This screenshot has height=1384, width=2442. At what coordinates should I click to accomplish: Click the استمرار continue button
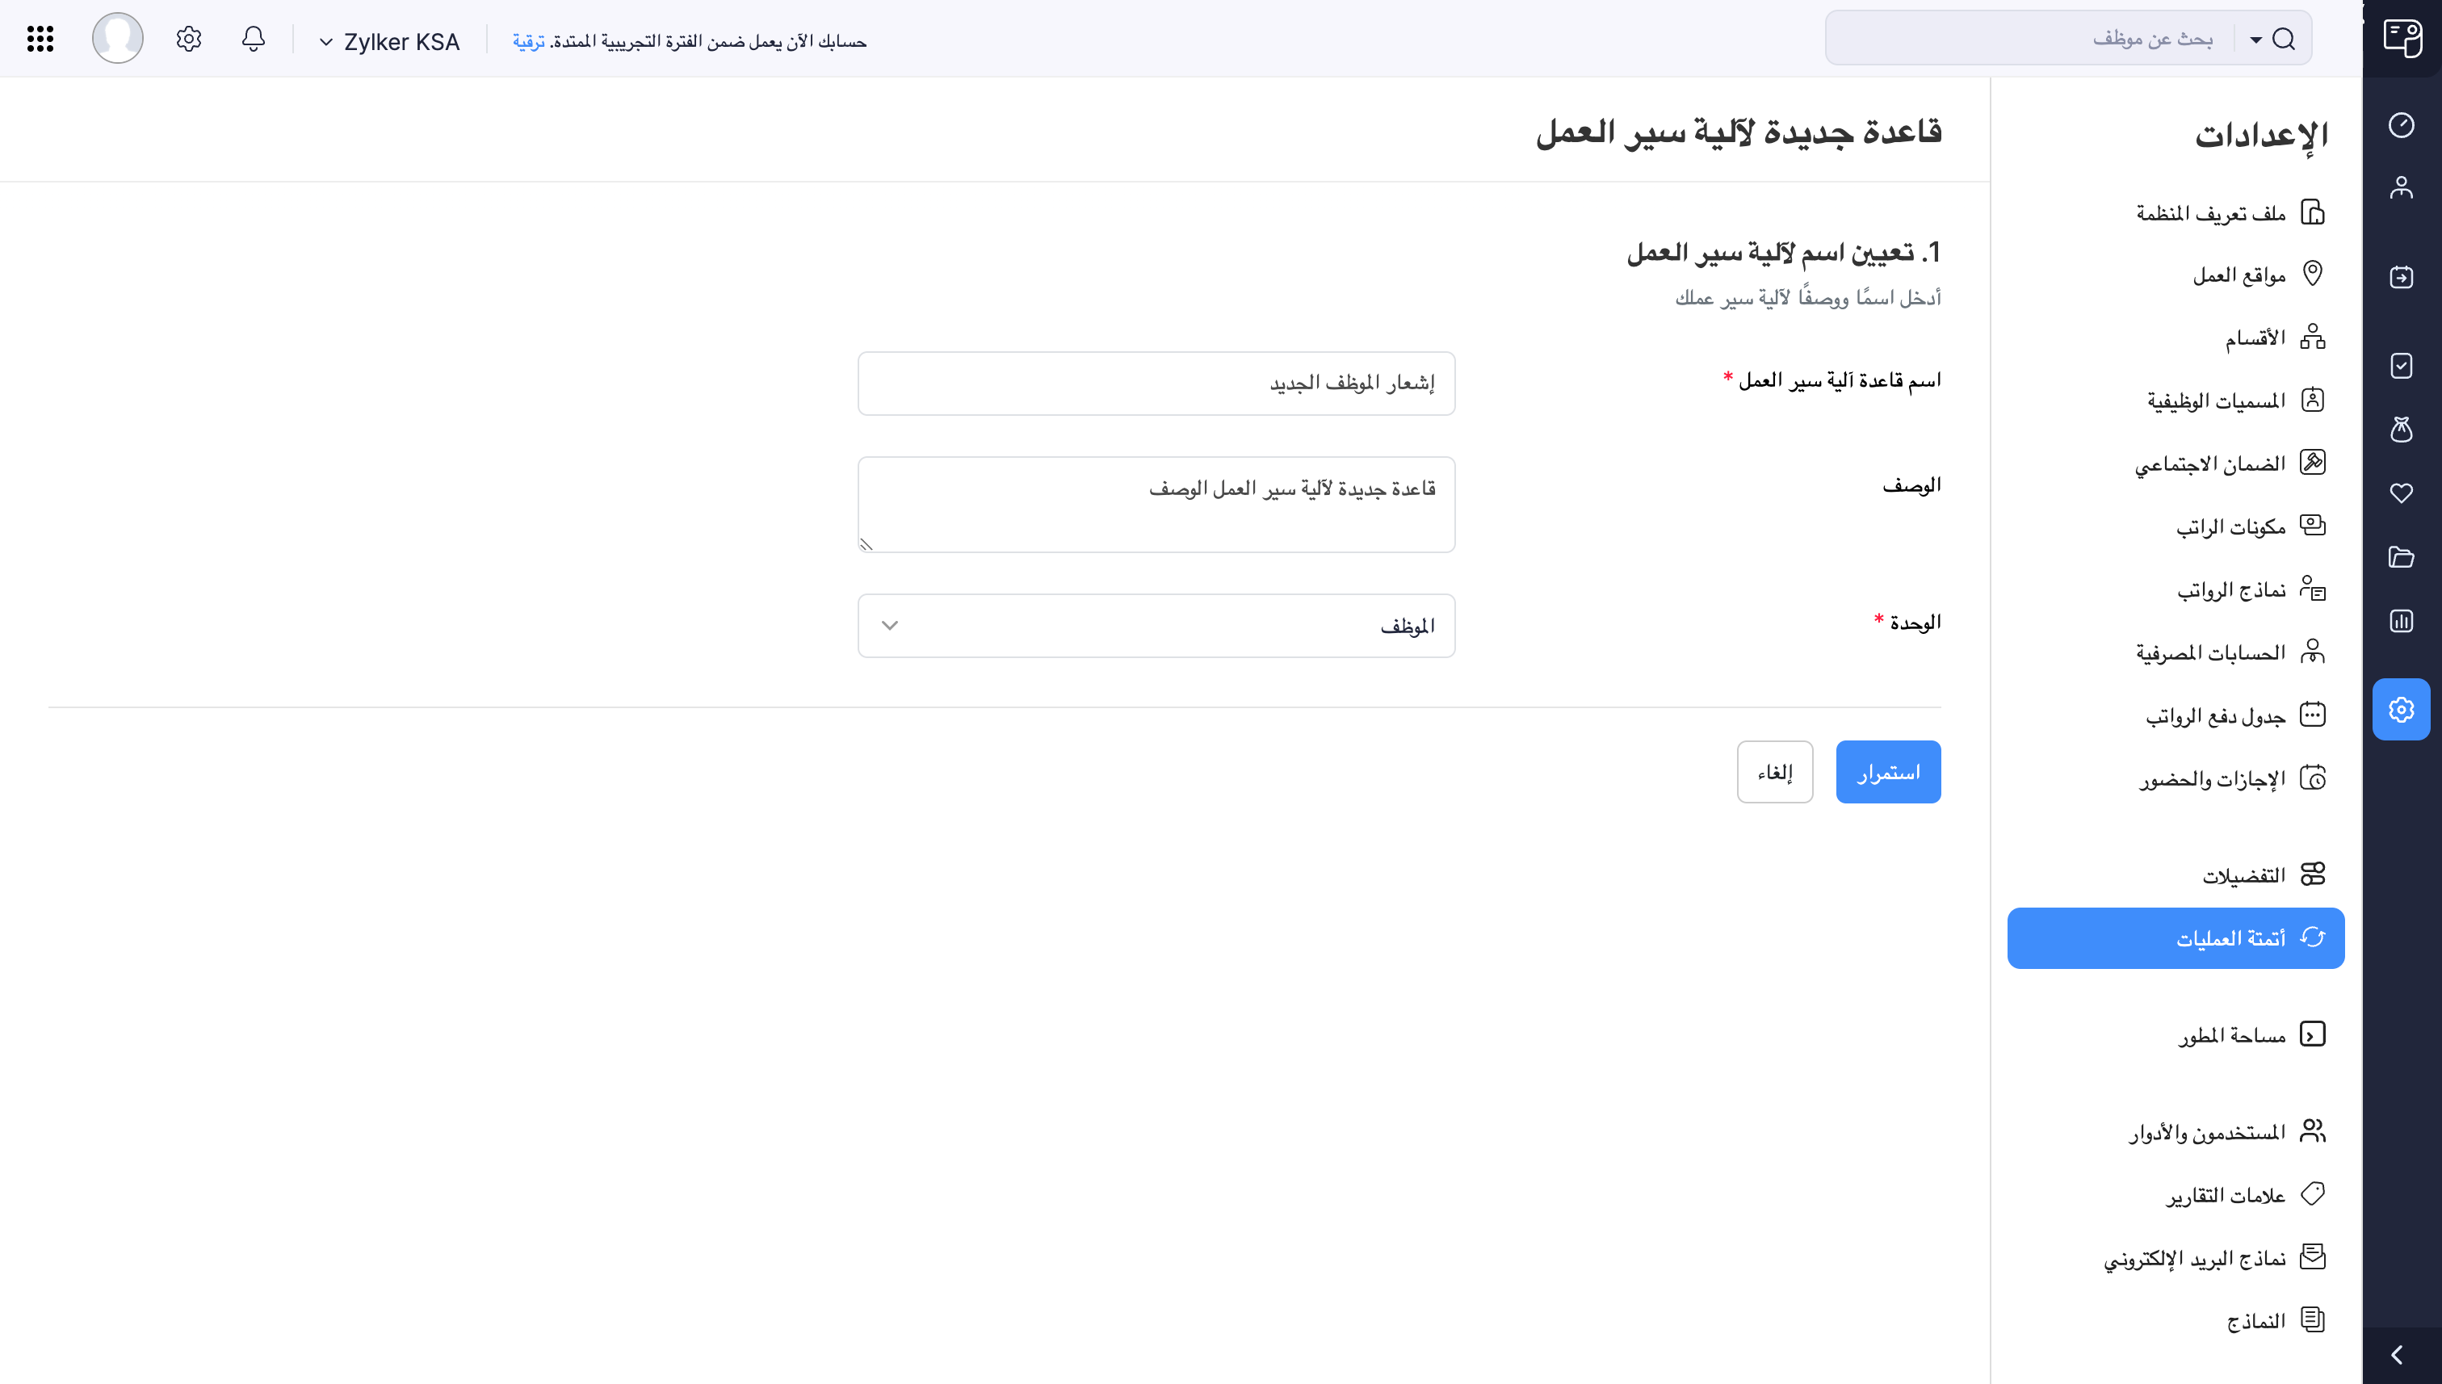point(1888,772)
